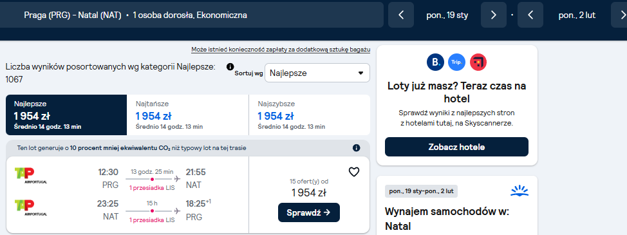Viewport: 627px width, 235px height.
Task: Go to next return date after 2 lut
Action: pyautogui.click(x=619, y=15)
